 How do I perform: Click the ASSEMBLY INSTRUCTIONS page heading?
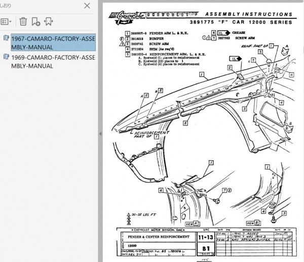[x=249, y=14]
